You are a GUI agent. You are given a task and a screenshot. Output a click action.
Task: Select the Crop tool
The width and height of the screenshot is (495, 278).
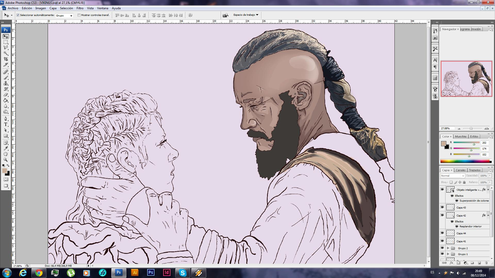pos(6,59)
